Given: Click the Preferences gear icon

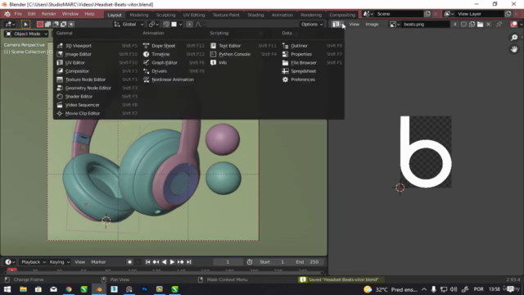Looking at the screenshot, I should 285,79.
